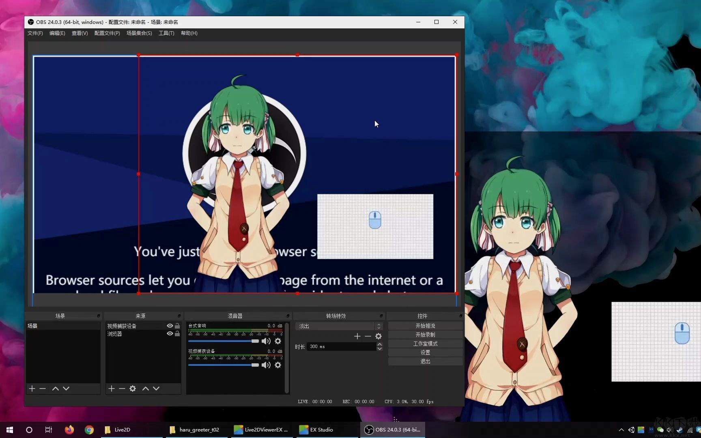Hide the 浏览器 source
The image size is (701, 438).
[169, 333]
